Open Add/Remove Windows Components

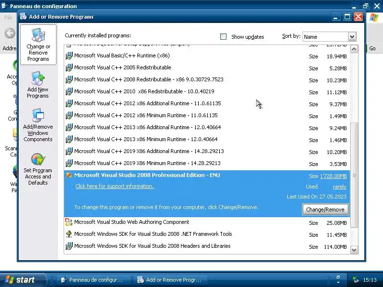coord(38,125)
